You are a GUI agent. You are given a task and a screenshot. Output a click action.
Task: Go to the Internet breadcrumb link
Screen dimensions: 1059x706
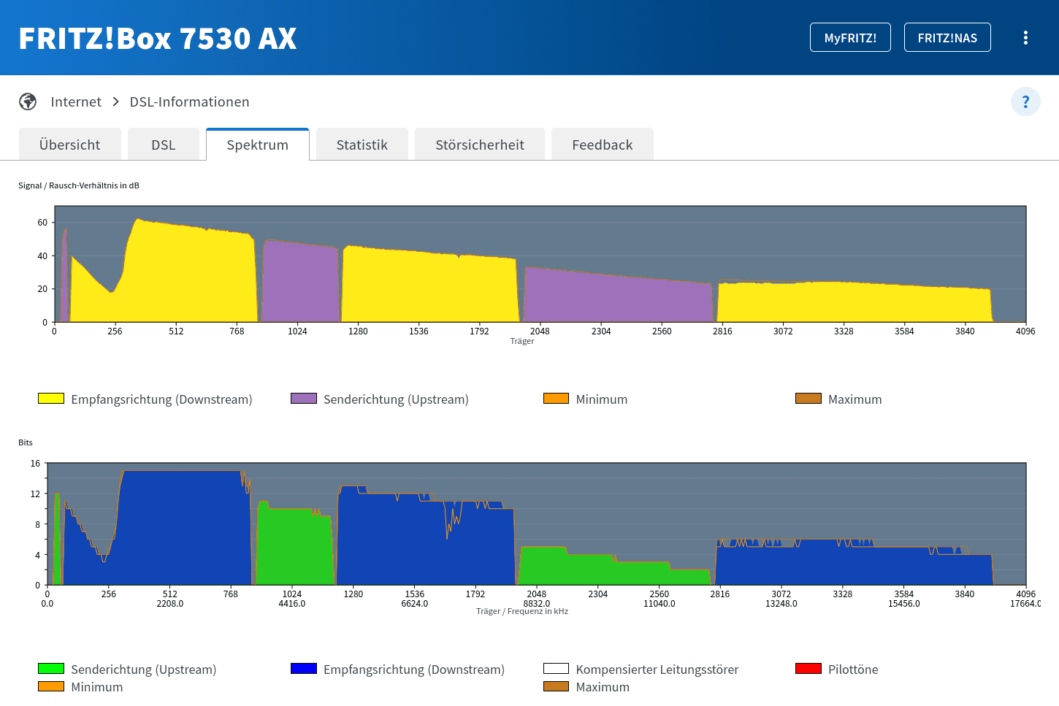pos(76,101)
